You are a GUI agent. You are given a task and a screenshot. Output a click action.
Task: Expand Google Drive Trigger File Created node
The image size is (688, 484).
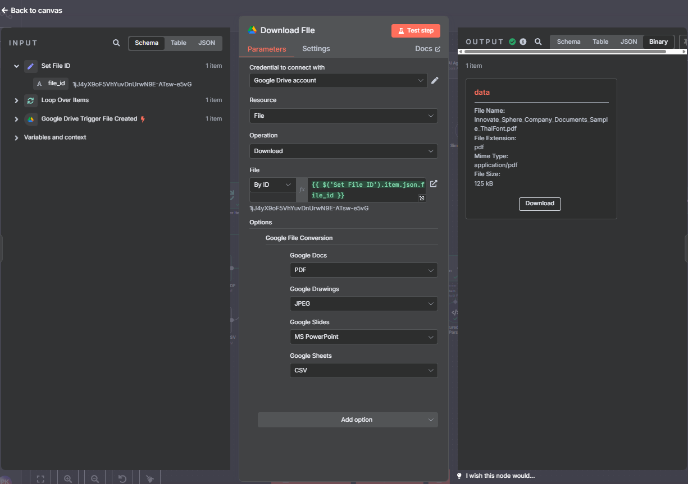pos(16,119)
